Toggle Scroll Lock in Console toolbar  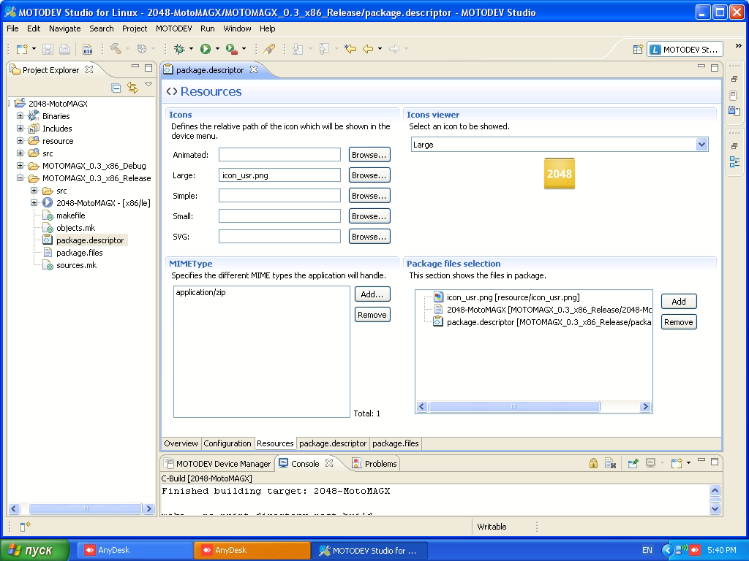tap(593, 463)
